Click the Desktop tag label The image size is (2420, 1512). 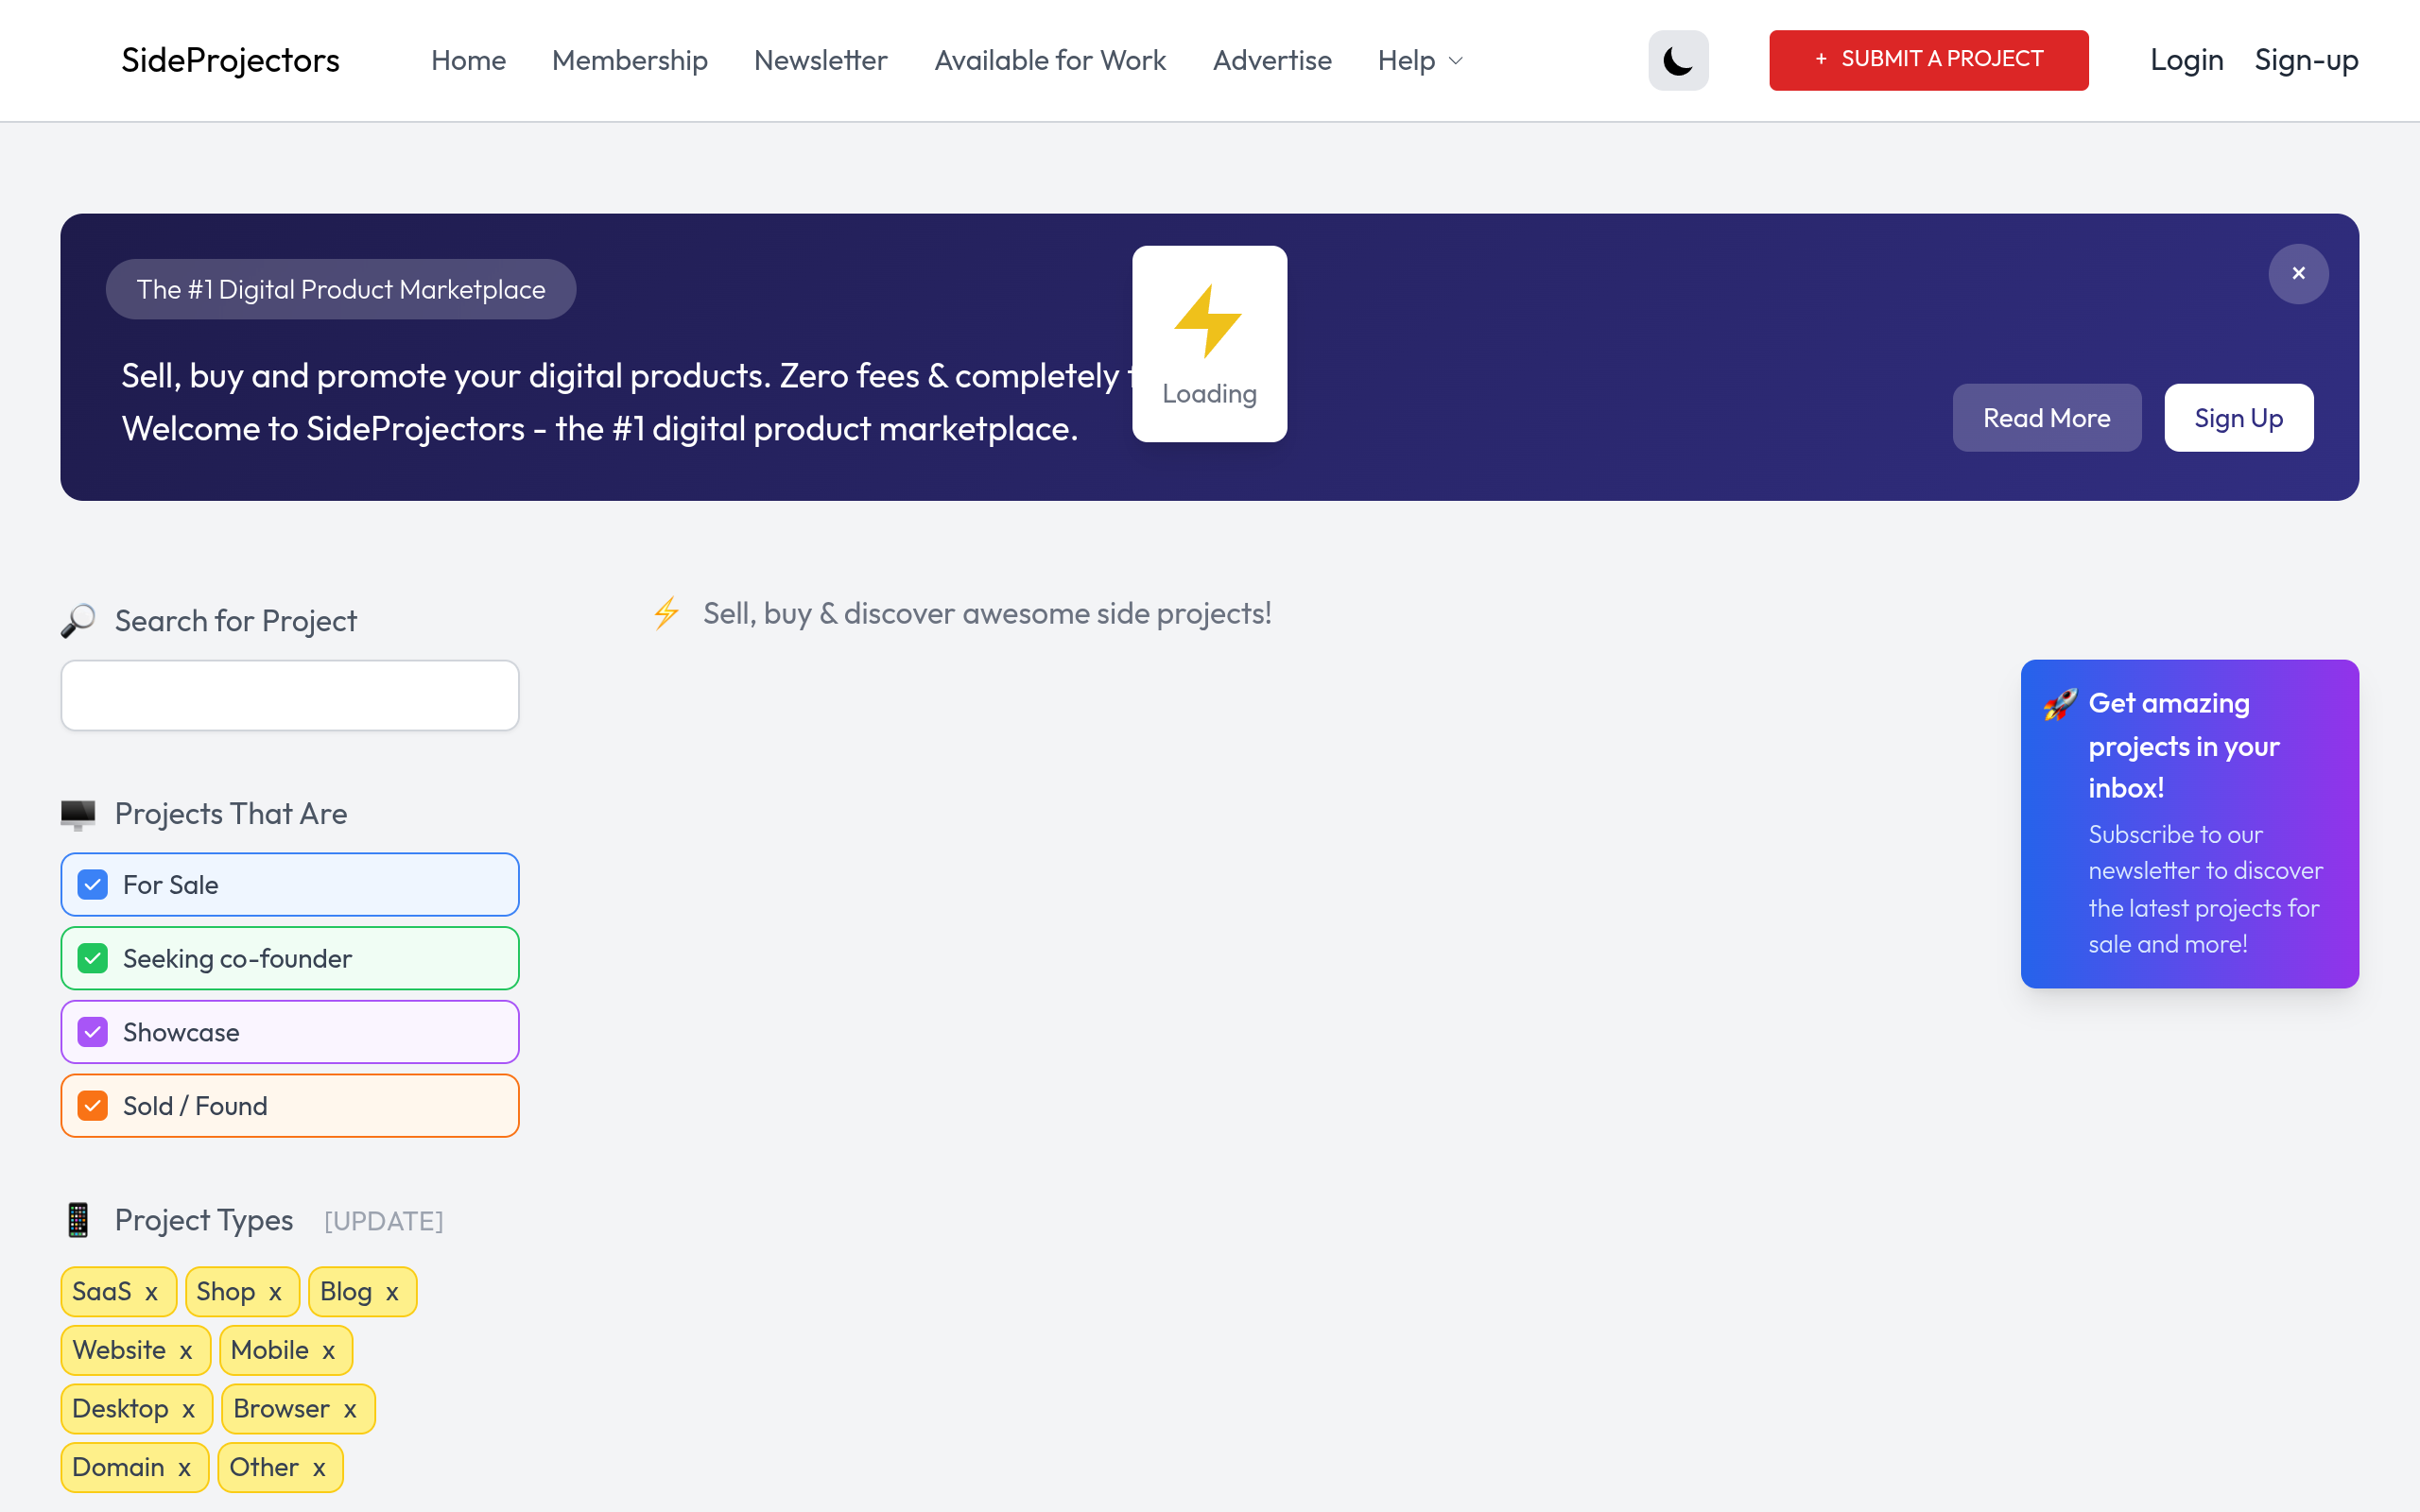click(120, 1409)
